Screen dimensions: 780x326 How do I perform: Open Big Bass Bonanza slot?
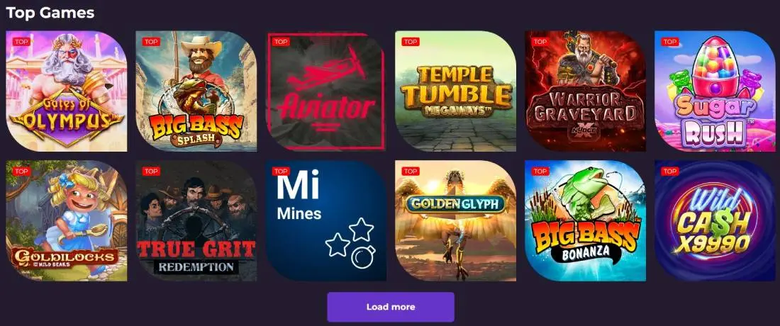point(586,220)
